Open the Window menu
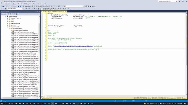This screenshot has height=105, width=188. pyautogui.click(x=40, y=4)
